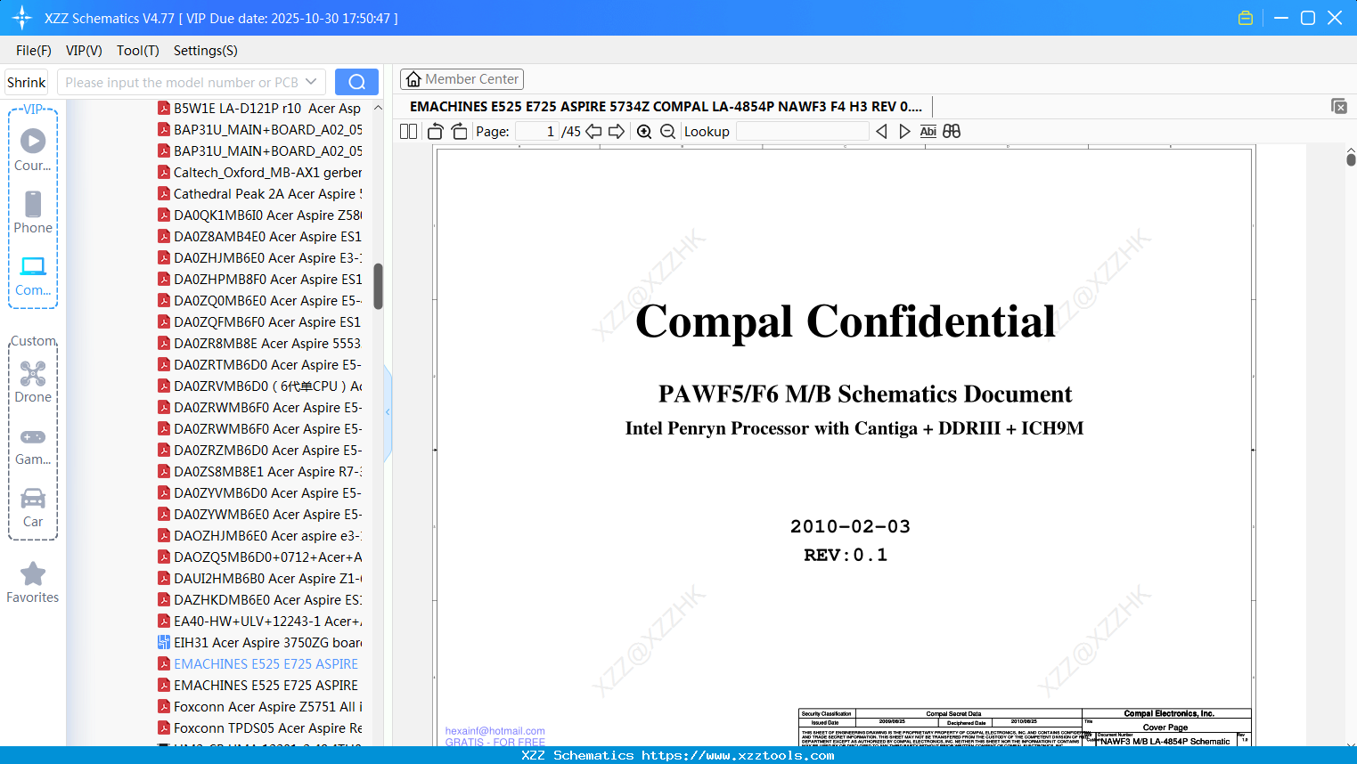Find next lookup match triangle
Image resolution: width=1357 pixels, height=764 pixels.
click(904, 132)
